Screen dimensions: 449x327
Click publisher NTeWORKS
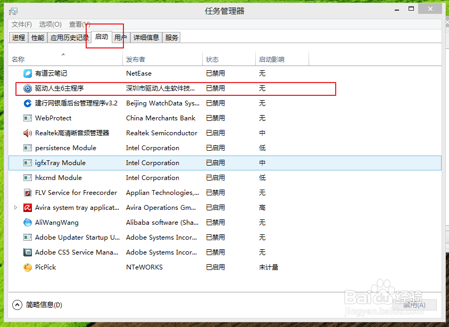144,267
